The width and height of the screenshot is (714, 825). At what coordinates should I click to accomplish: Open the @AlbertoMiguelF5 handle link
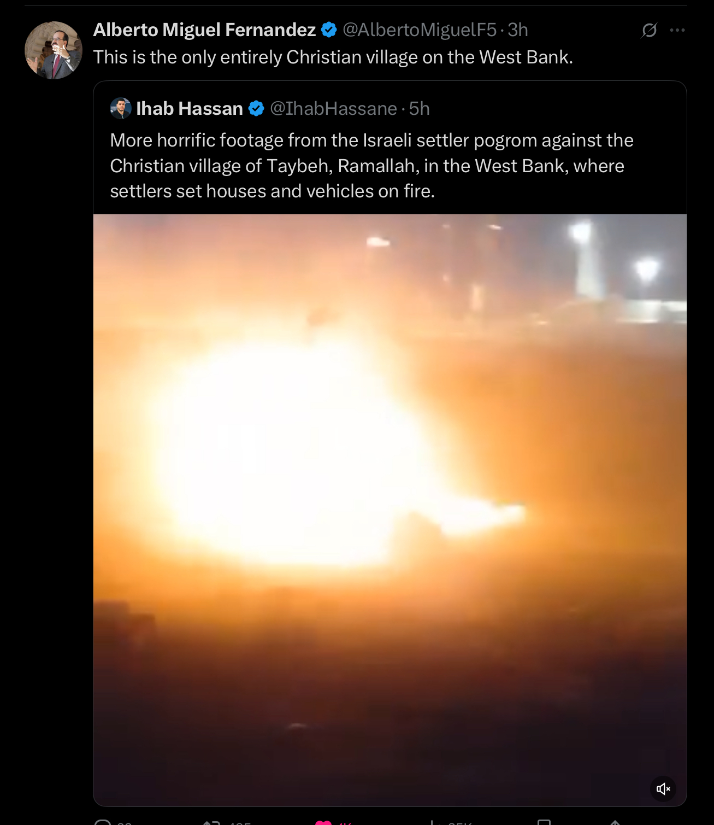[420, 30]
